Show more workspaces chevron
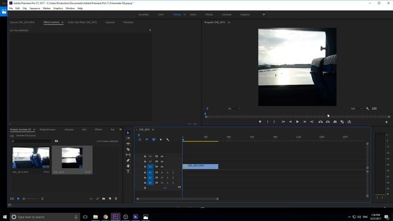Viewport: 393px width, 221px height. point(263,15)
